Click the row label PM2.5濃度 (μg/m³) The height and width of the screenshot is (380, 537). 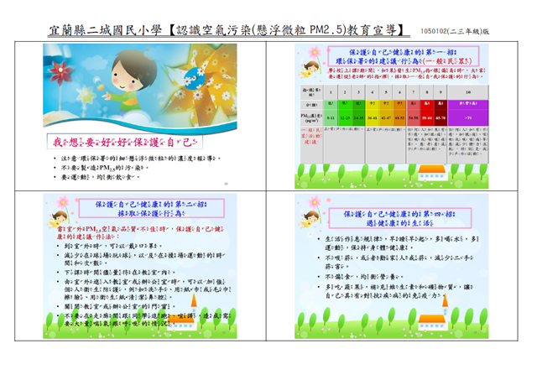[x=311, y=117]
